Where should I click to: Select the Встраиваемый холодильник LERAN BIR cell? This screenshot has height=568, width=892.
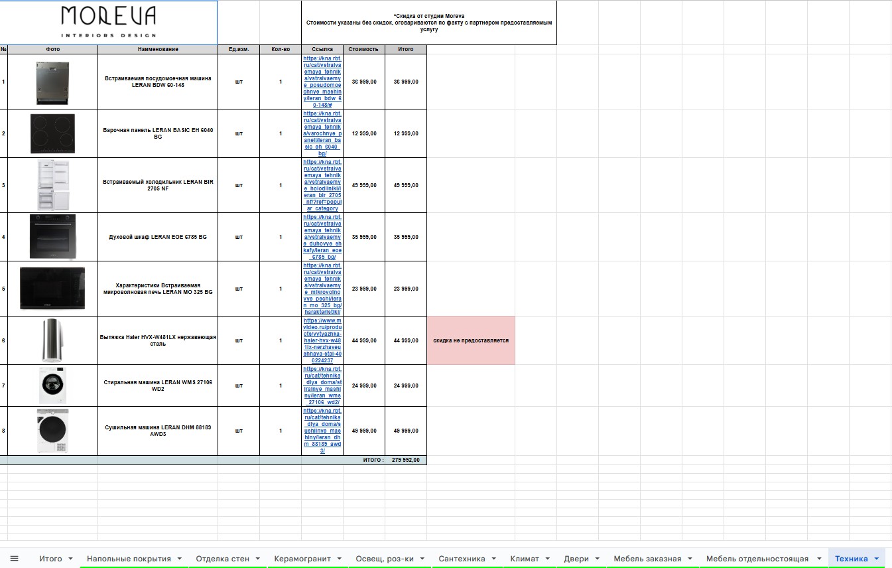pyautogui.click(x=158, y=185)
